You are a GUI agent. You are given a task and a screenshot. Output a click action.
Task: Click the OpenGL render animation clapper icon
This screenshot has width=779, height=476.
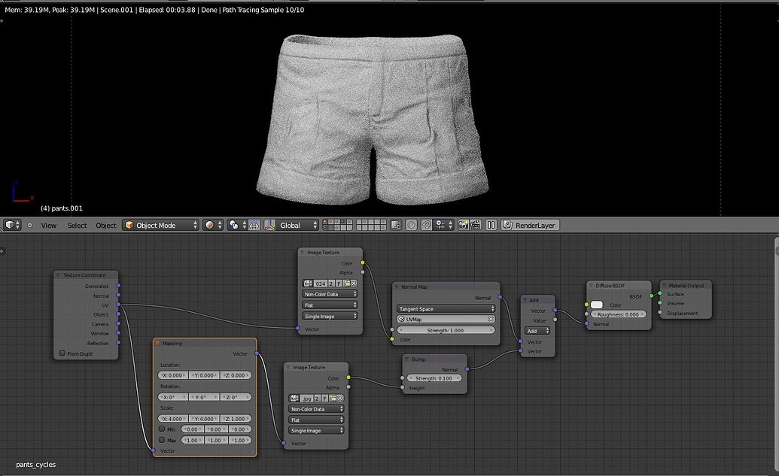[476, 225]
